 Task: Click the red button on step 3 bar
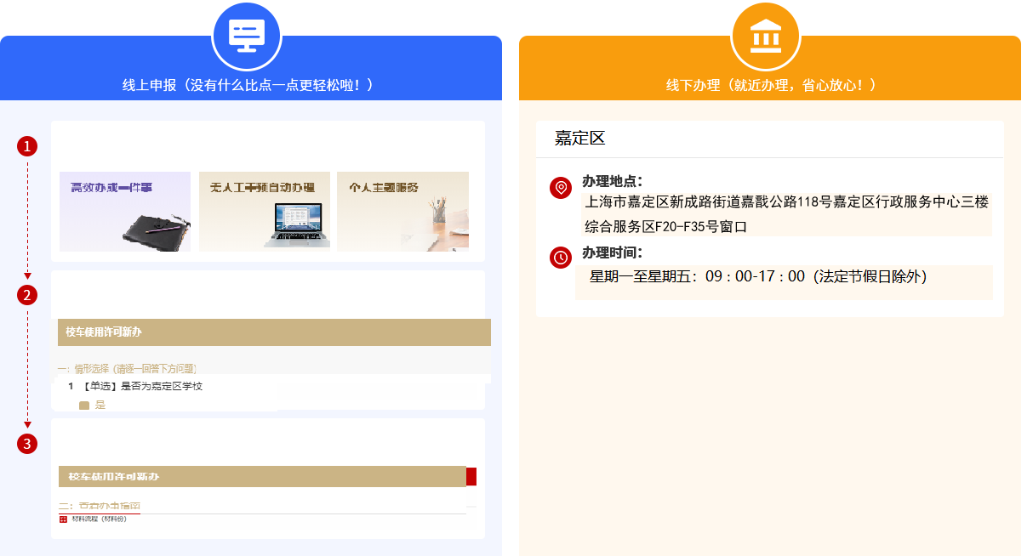click(471, 477)
